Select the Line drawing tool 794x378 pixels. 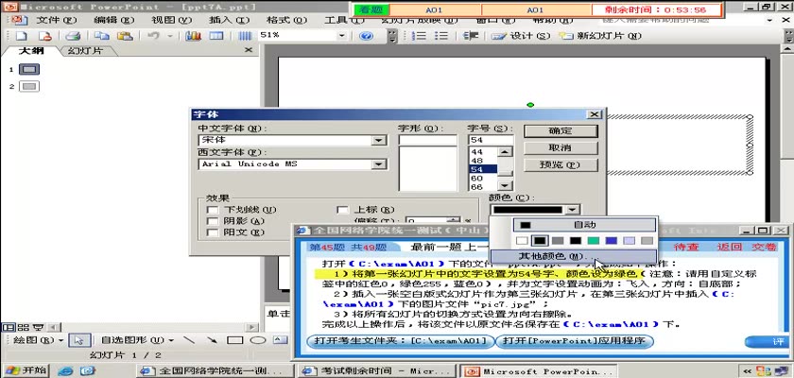(x=189, y=340)
